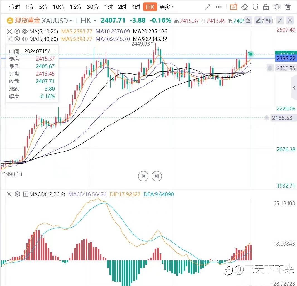Hide the MA(5,10,20) indicator with eye icon

click(25, 31)
